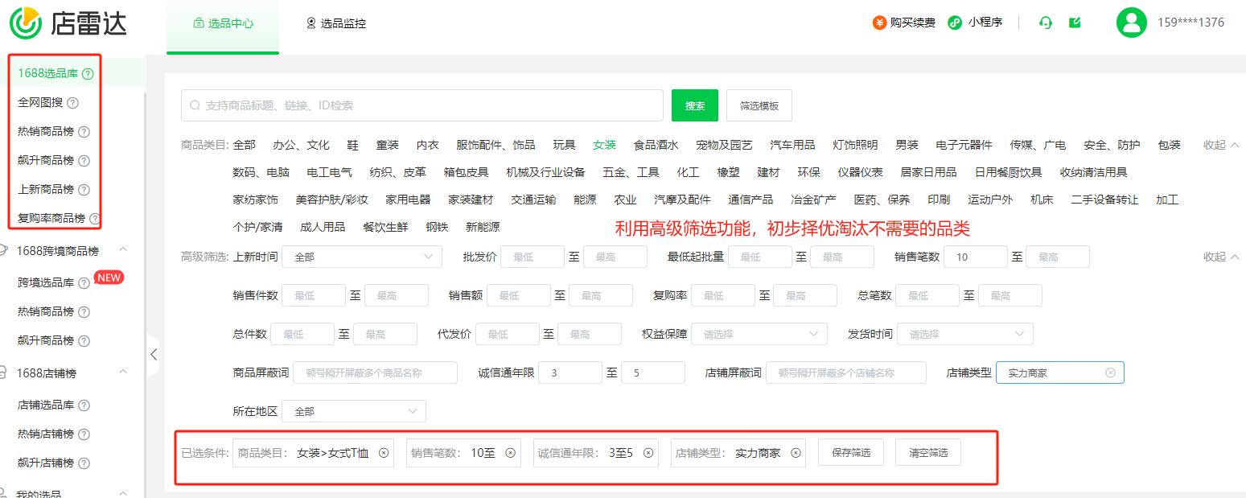Screen dimensions: 1246x498
Task: Click the green feedback edit icon
Action: click(x=1075, y=23)
